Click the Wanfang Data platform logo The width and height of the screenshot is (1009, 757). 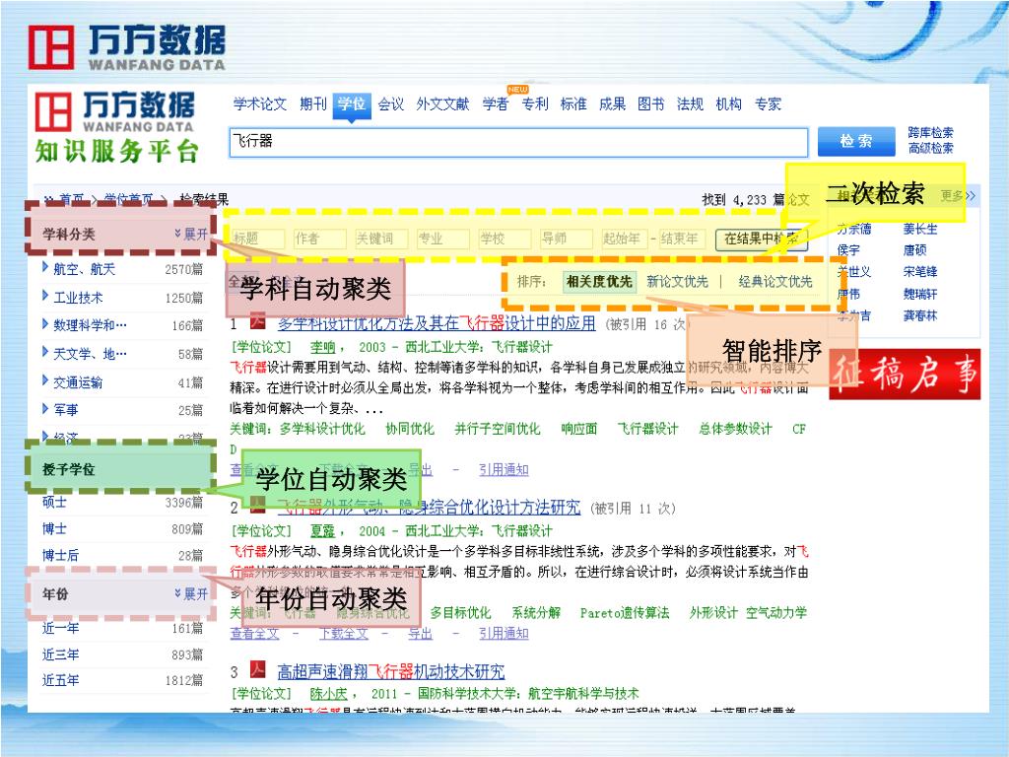point(116,126)
